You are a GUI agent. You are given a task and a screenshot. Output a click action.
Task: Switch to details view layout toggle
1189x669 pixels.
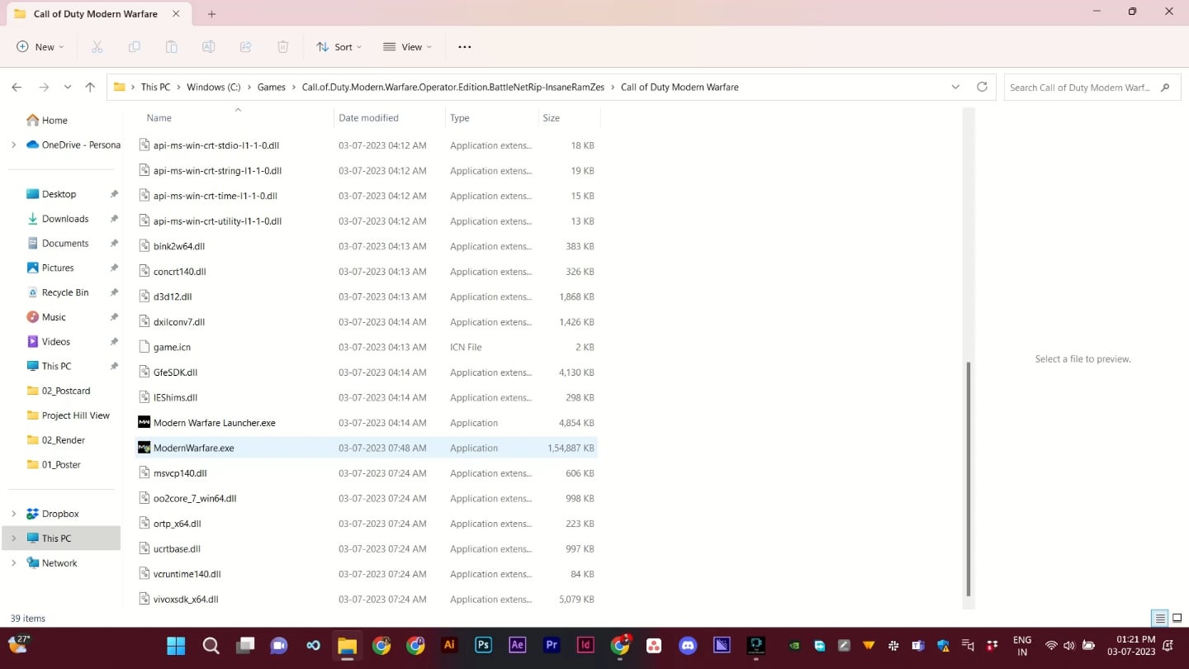[x=1160, y=619]
